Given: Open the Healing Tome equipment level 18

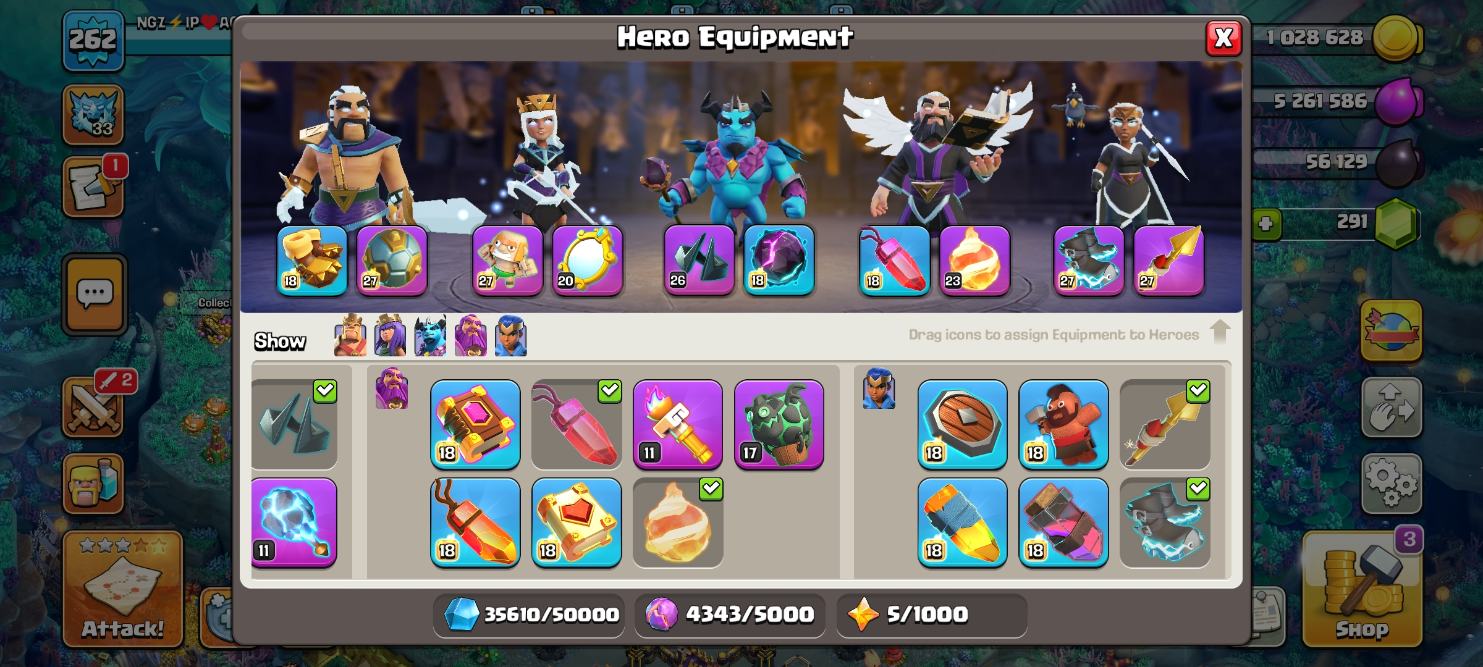Looking at the screenshot, I should tap(577, 522).
